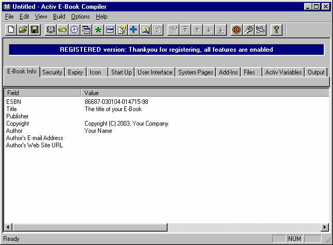Click the move down arrow icon

click(209, 29)
